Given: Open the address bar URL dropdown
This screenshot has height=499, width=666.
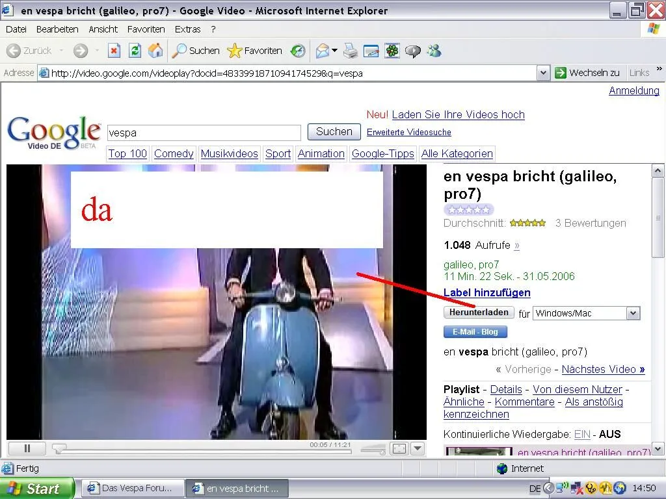Looking at the screenshot, I should coord(543,73).
